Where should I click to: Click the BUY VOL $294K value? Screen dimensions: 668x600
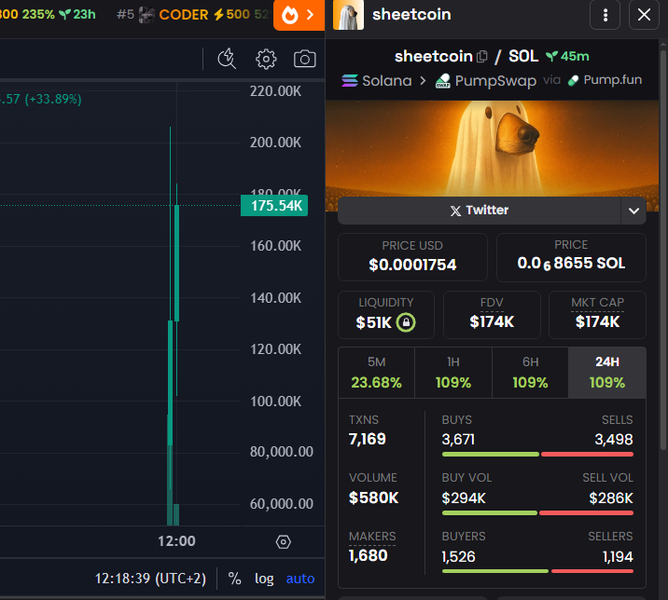[x=464, y=498]
